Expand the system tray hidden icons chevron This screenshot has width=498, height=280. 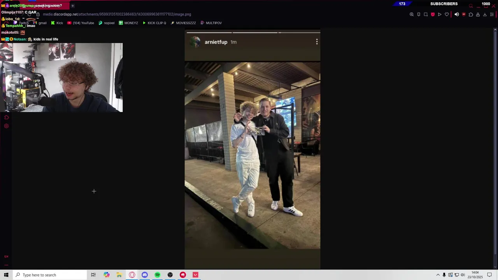(438, 275)
